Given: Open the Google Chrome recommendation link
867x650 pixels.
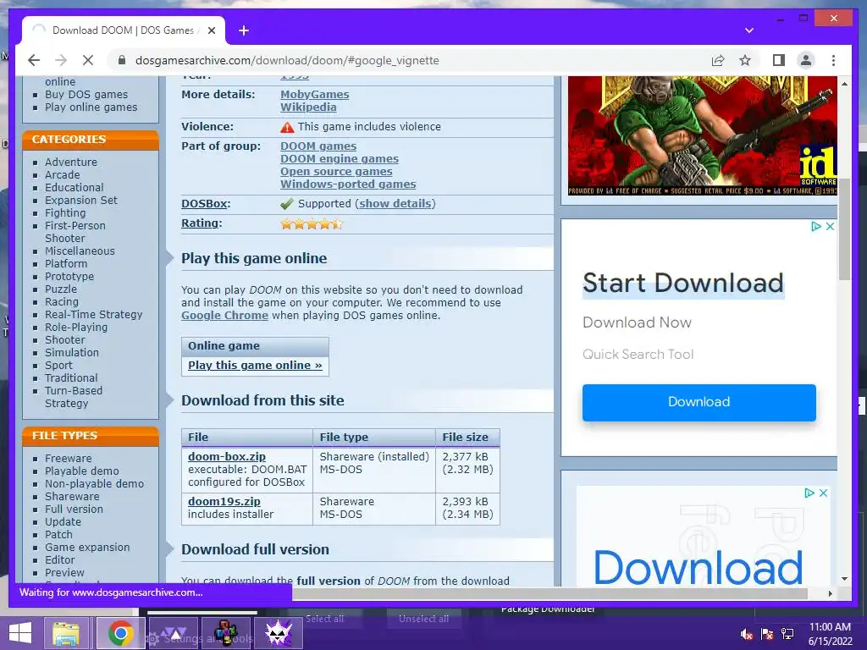Looking at the screenshot, I should [224, 316].
